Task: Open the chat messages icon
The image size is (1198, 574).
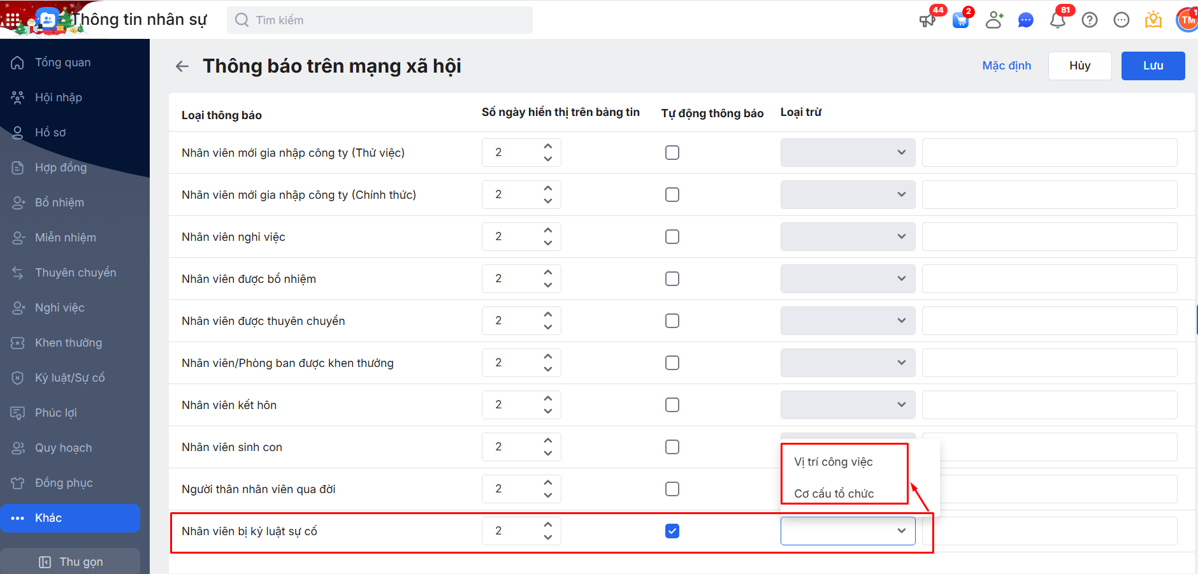Action: coord(1025,20)
